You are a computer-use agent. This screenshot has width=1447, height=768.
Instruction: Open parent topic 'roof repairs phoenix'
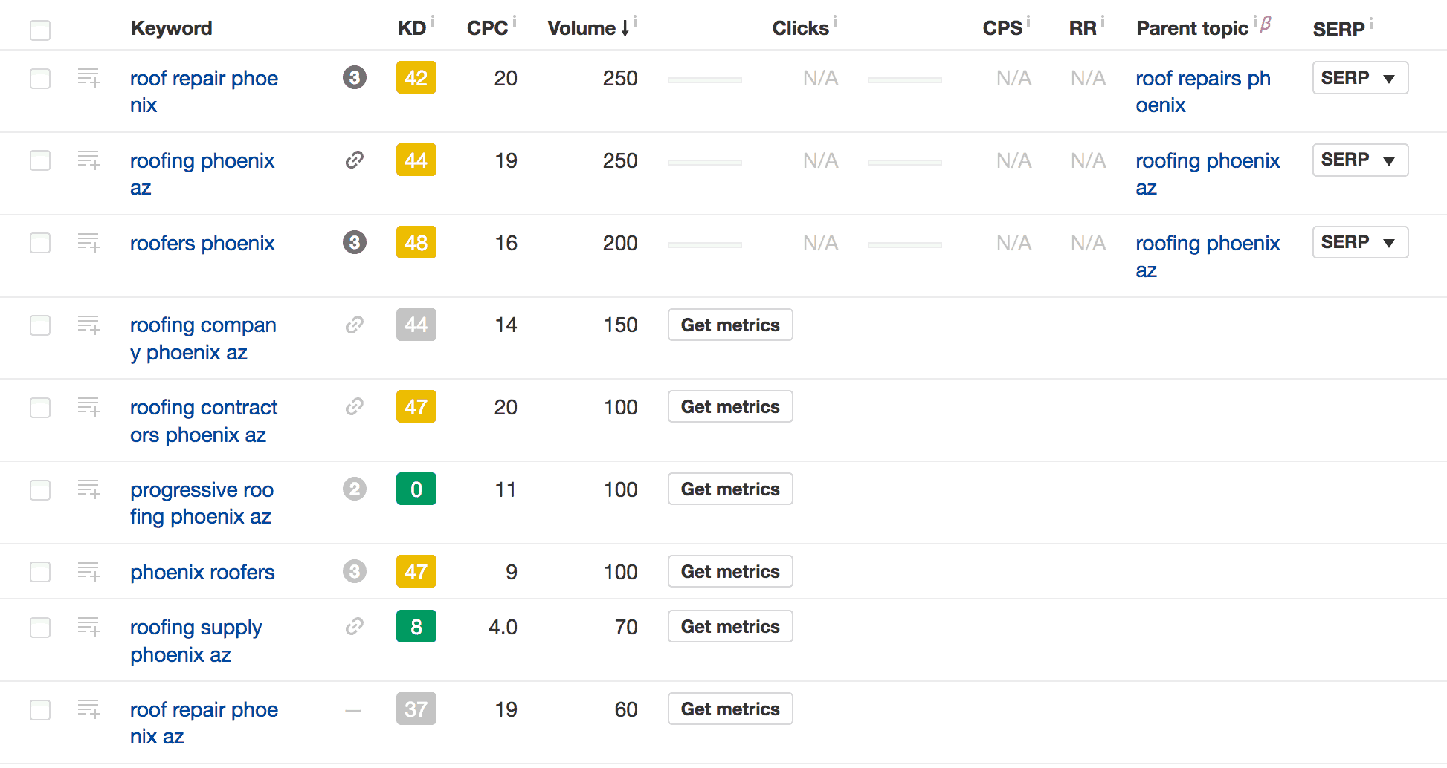(1202, 91)
